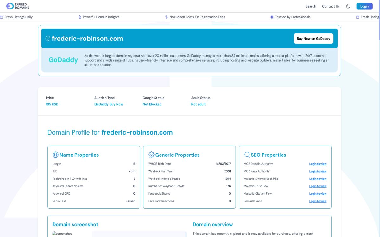Click the GoDaddy brand logo text
Viewport: 380px width, 237px height.
click(x=63, y=60)
